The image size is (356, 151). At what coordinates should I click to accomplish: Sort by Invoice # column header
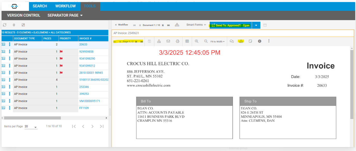point(93,38)
